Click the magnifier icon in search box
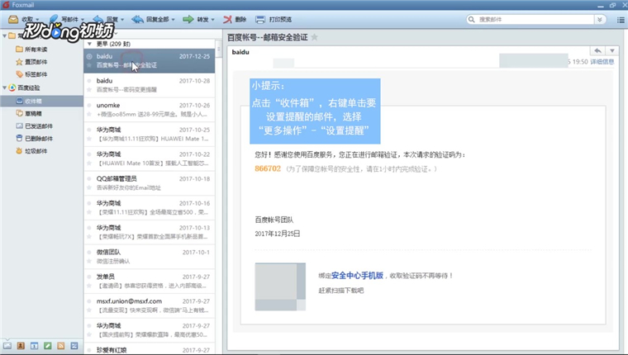Screen dimensions: 628x355 (x=472, y=19)
